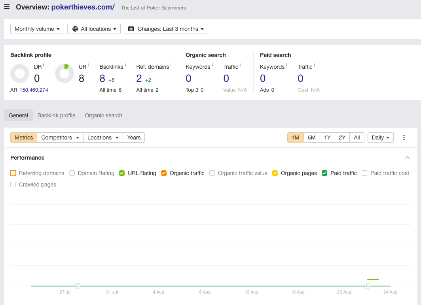Viewport: 421px width, 305px height.
Task: Select the 1M time range
Action: [295, 137]
